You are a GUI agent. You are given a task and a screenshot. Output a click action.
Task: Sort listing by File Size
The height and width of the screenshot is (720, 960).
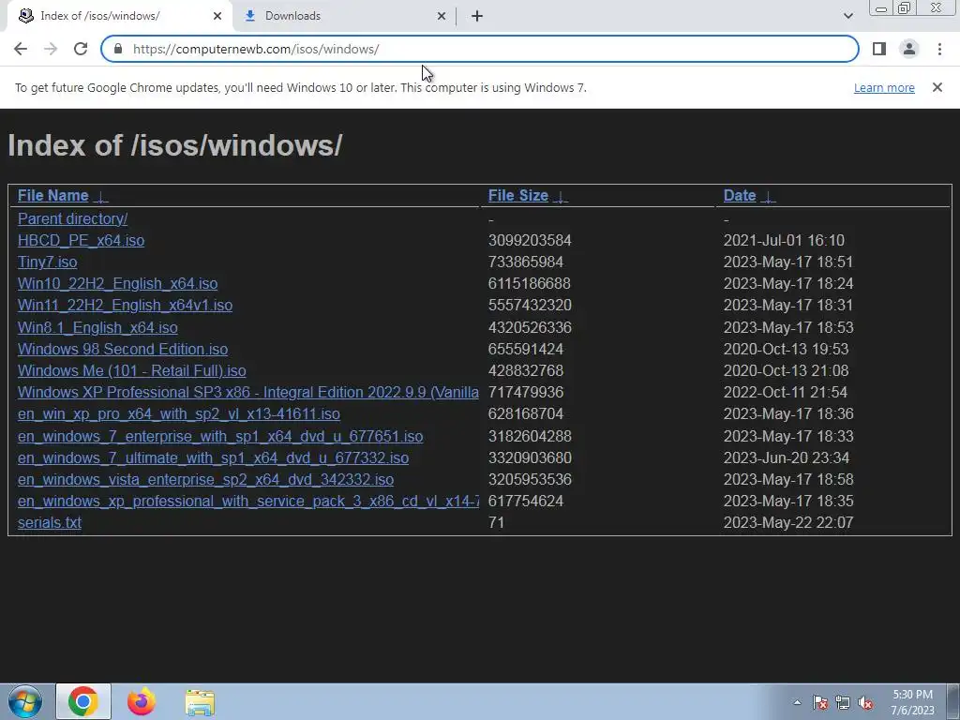[x=517, y=195]
